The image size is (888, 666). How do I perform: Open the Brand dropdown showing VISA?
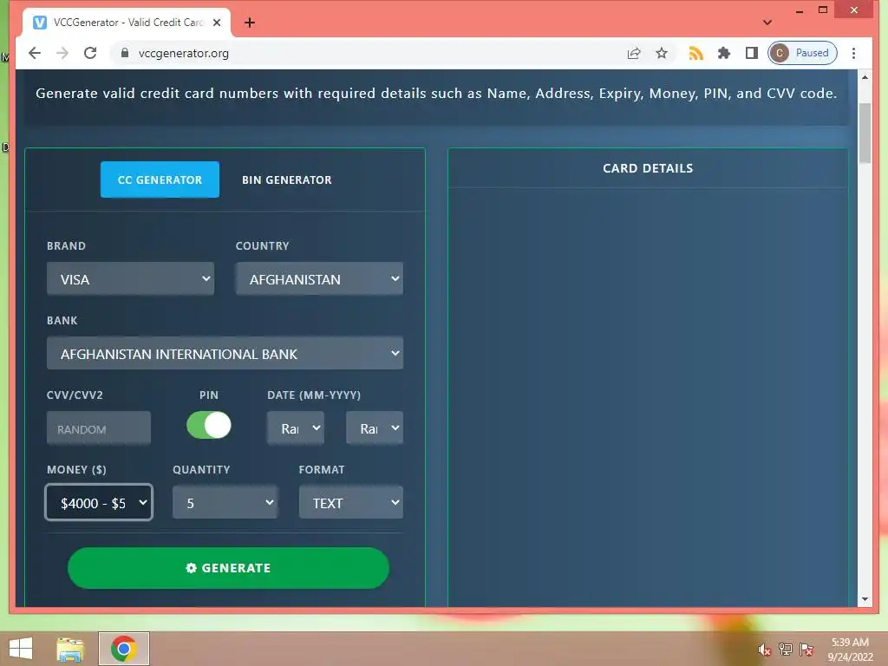pyautogui.click(x=130, y=278)
